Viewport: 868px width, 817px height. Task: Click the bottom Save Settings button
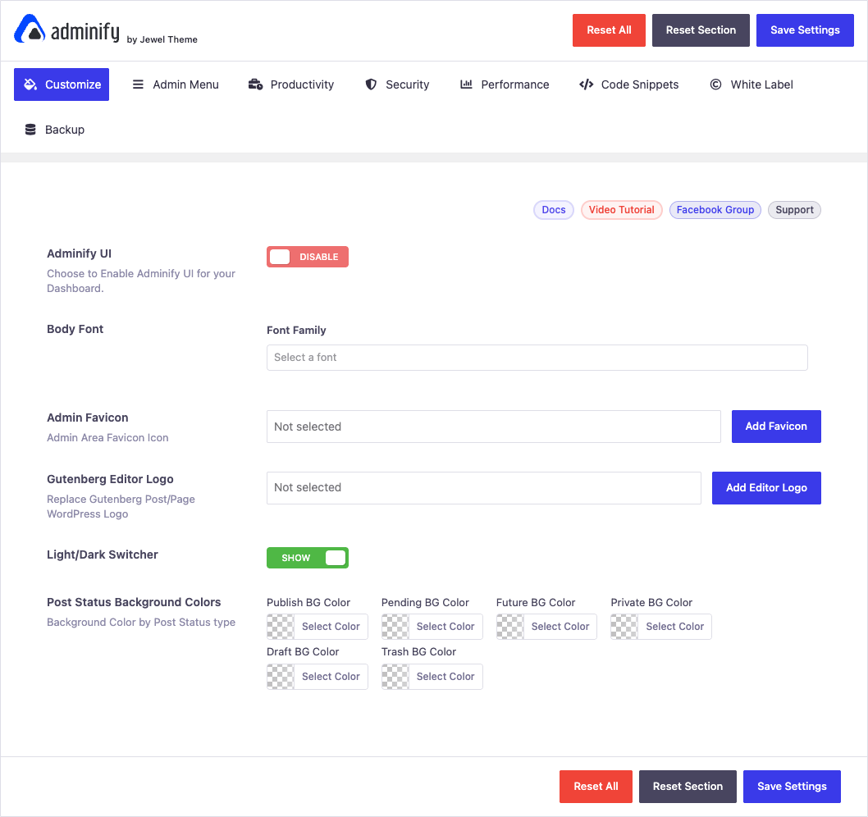click(x=792, y=787)
